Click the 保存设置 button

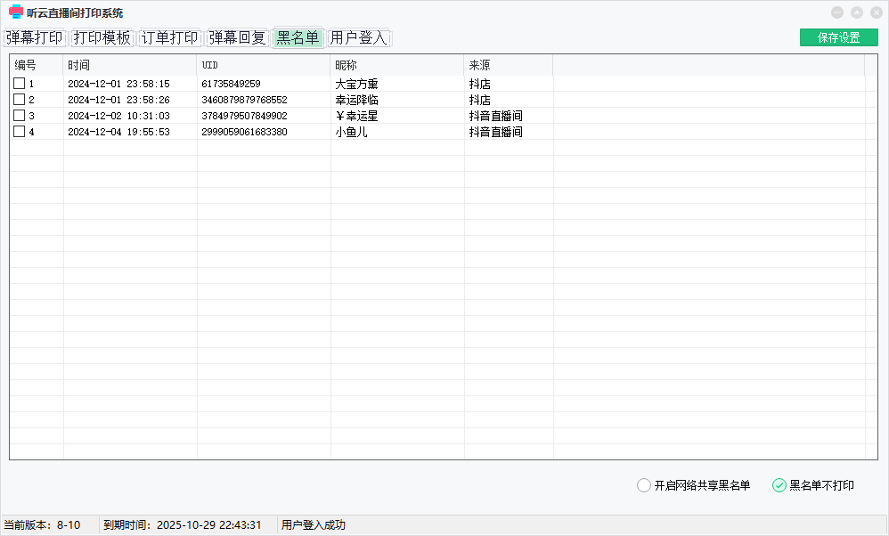tap(838, 37)
